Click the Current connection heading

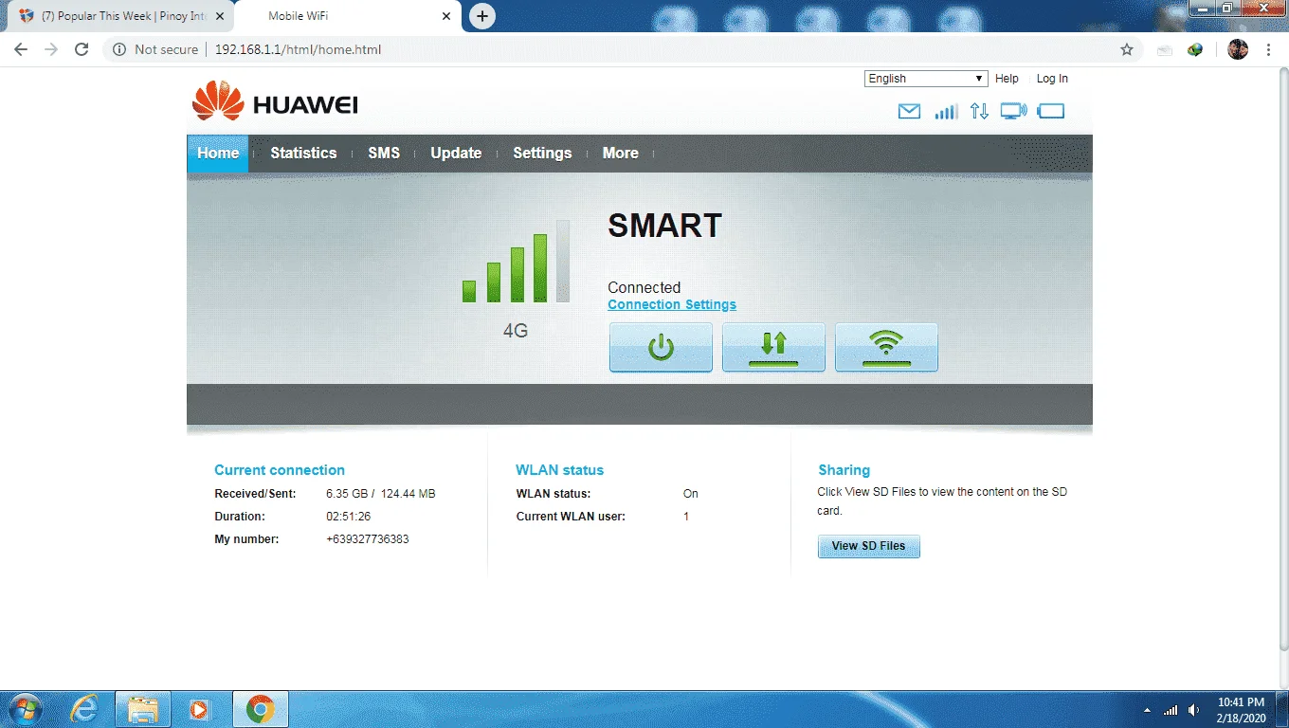click(x=280, y=470)
